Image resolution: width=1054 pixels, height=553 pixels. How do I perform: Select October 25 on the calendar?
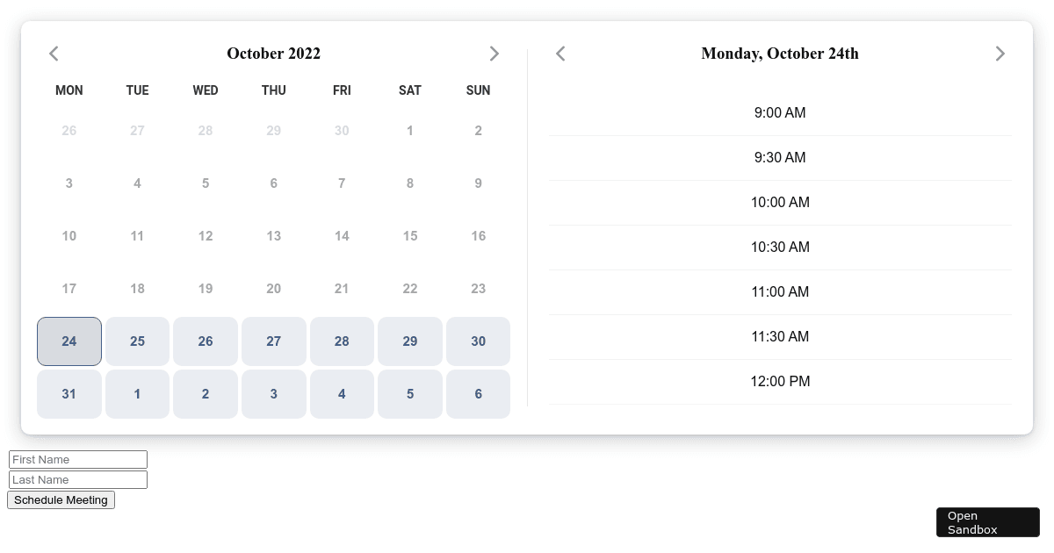coord(137,341)
